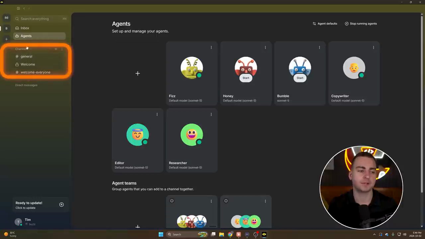Viewport: 425px width, 239px height.
Task: Open the Inbox in the sidebar
Action: (x=39, y=28)
